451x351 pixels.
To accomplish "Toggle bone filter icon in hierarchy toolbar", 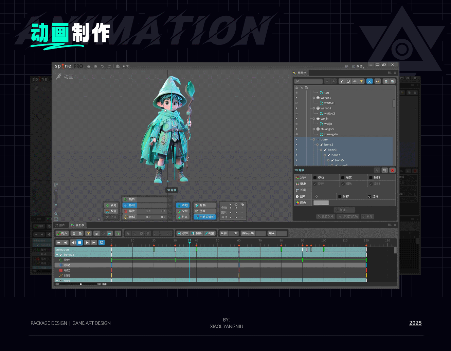I will pyautogui.click(x=342, y=81).
